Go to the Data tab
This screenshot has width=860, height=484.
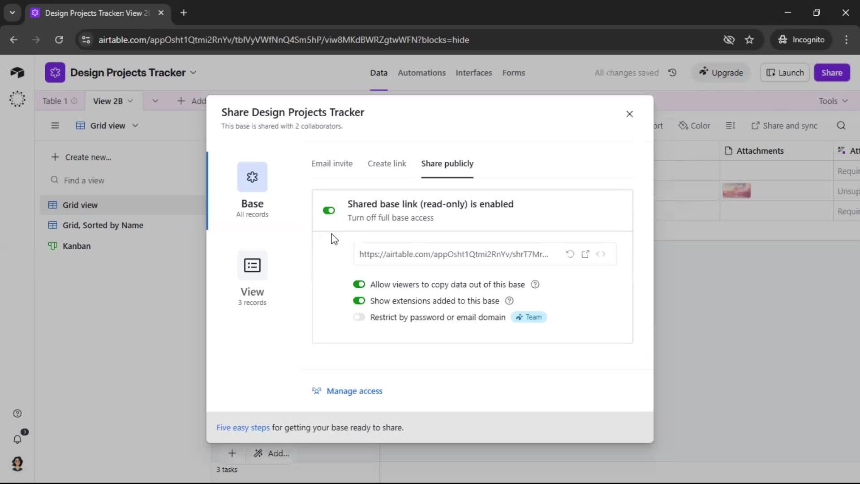(378, 73)
